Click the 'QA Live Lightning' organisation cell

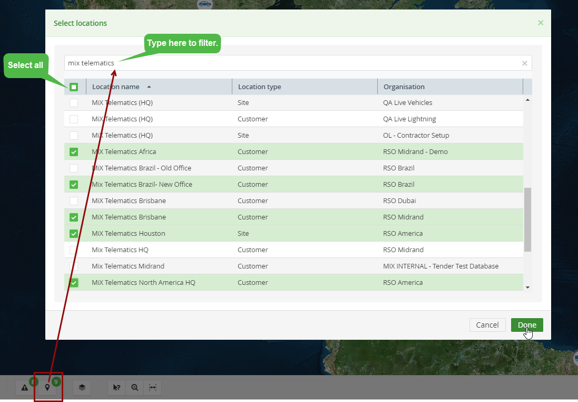409,119
